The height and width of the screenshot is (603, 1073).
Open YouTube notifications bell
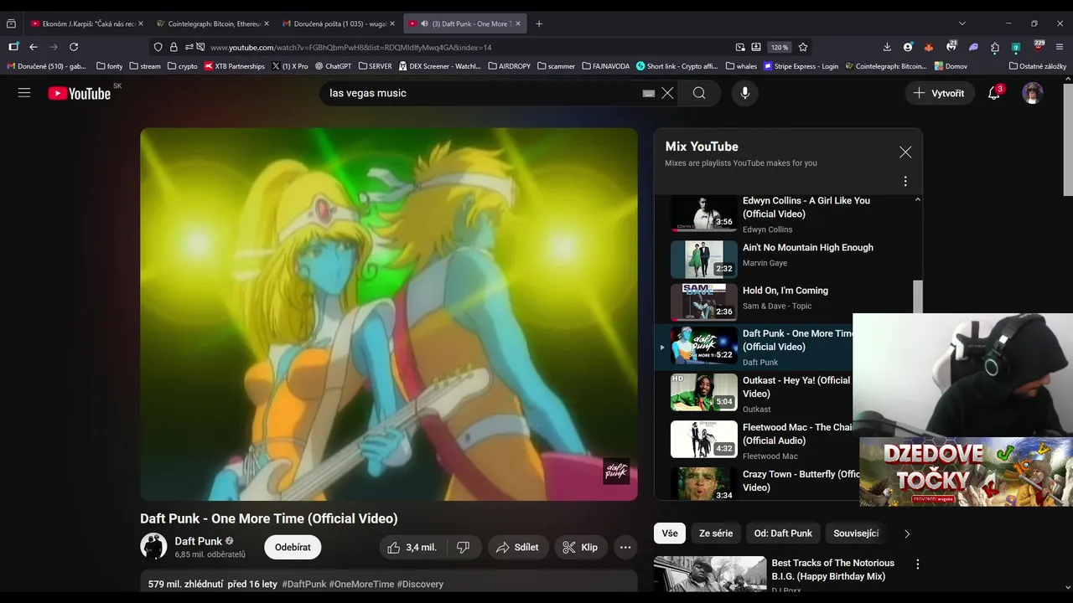coord(994,93)
